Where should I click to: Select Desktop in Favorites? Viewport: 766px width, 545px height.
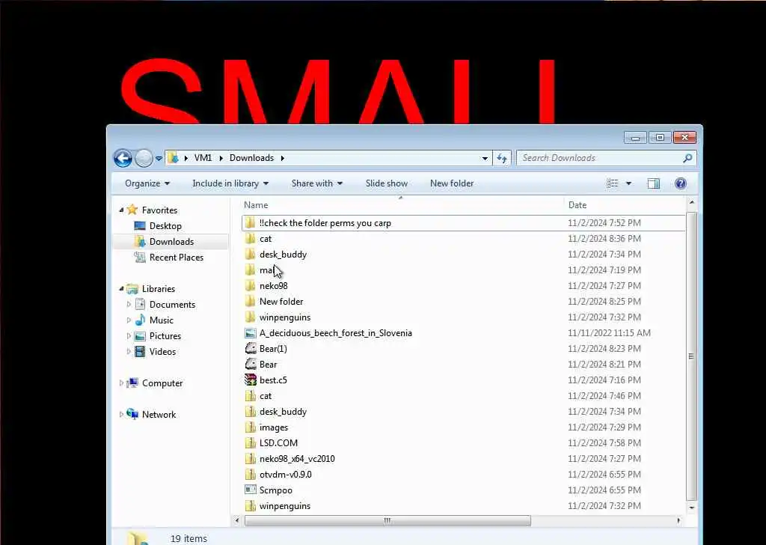point(165,226)
